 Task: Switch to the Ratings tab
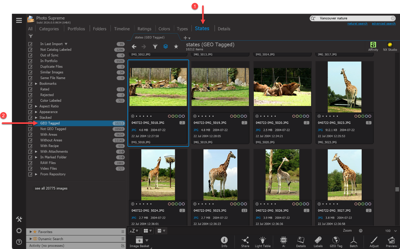coord(144,29)
